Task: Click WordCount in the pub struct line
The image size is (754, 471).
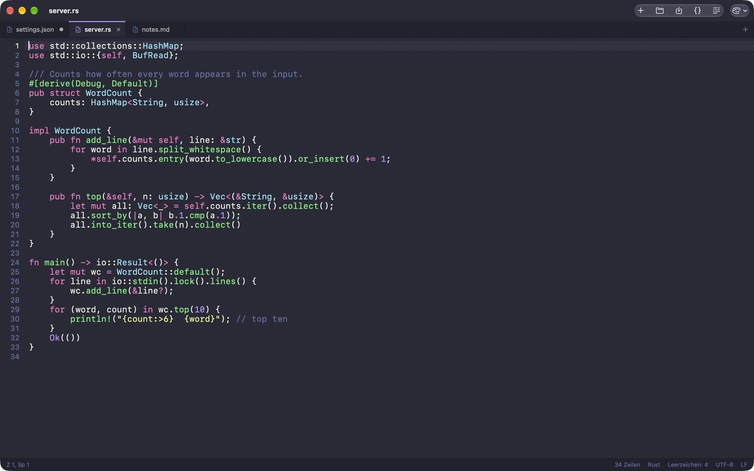Action: coord(109,93)
